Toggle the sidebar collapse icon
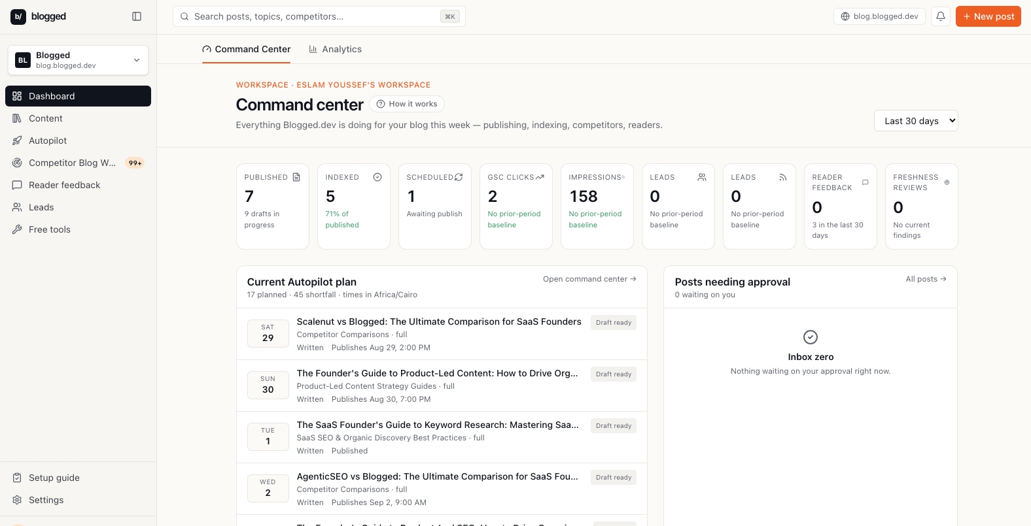Screen dimensions: 1031x526 (137, 16)
